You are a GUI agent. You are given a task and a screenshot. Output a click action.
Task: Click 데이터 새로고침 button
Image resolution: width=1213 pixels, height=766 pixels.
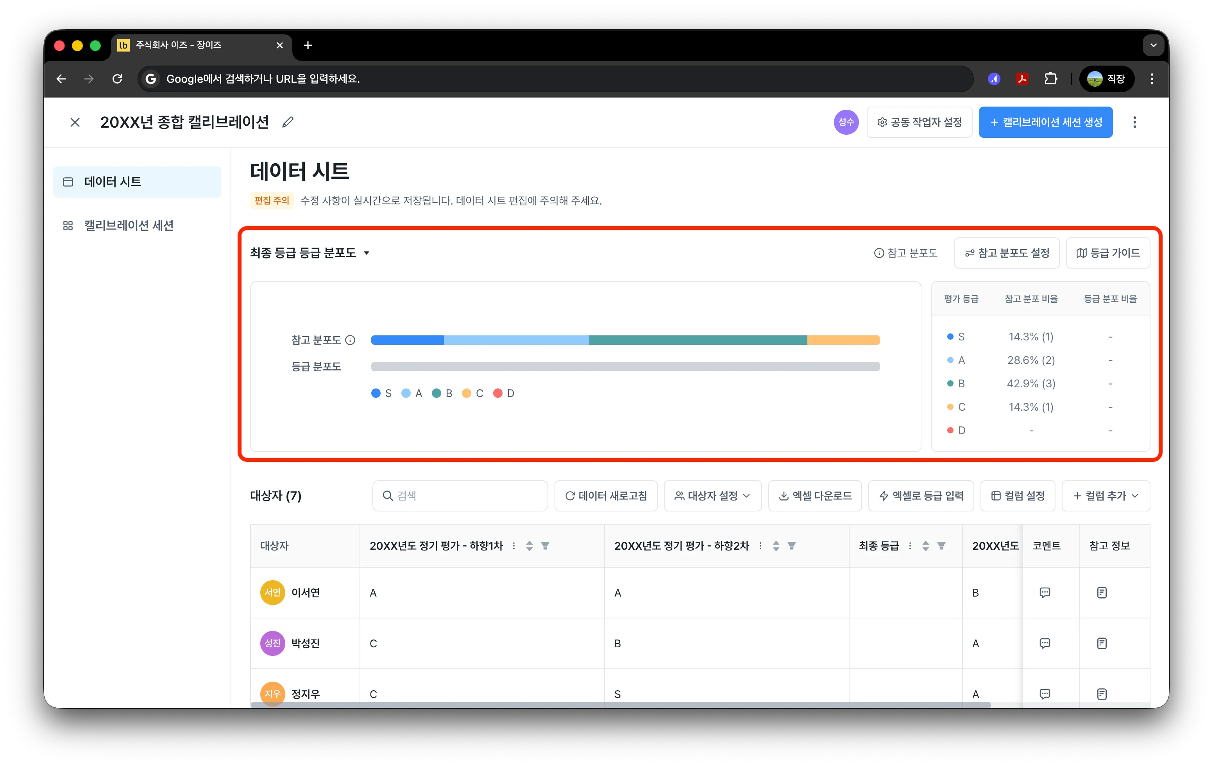coord(605,496)
